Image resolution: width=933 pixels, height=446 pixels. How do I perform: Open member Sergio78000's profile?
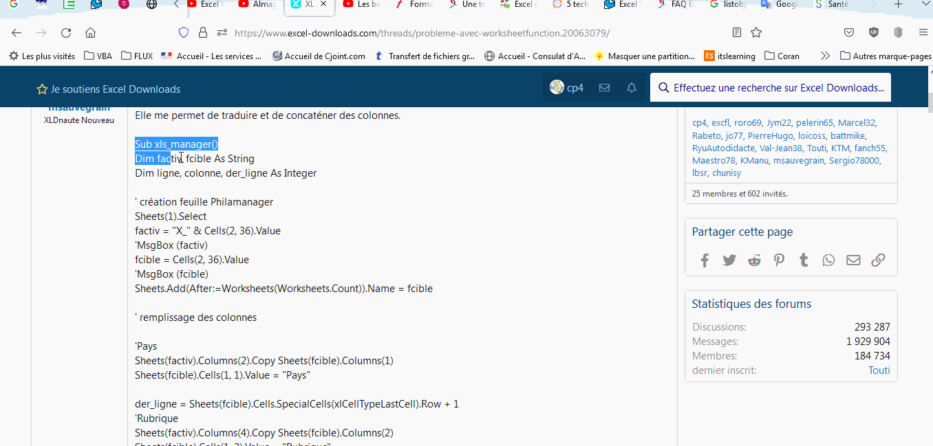[855, 160]
